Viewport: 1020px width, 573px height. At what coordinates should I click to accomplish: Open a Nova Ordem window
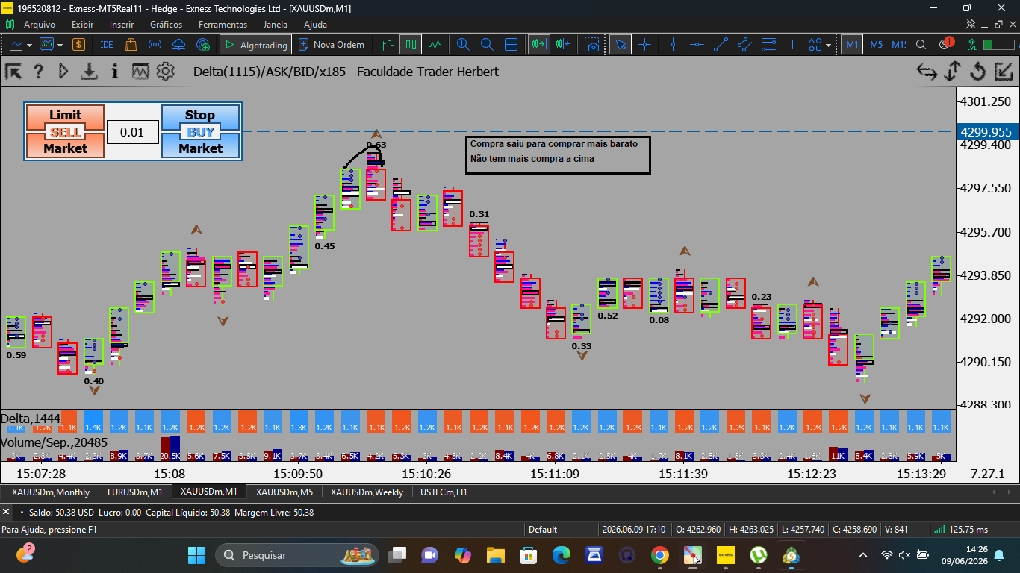pos(332,45)
